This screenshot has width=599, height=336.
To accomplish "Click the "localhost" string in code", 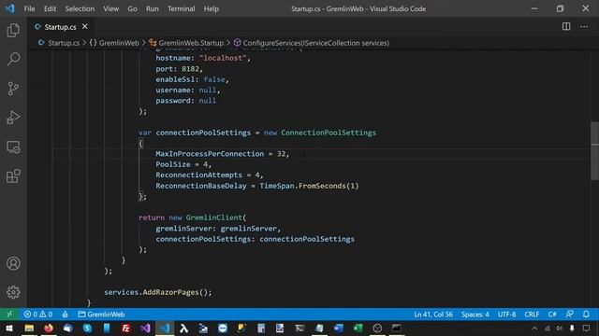I will pyautogui.click(x=223, y=58).
